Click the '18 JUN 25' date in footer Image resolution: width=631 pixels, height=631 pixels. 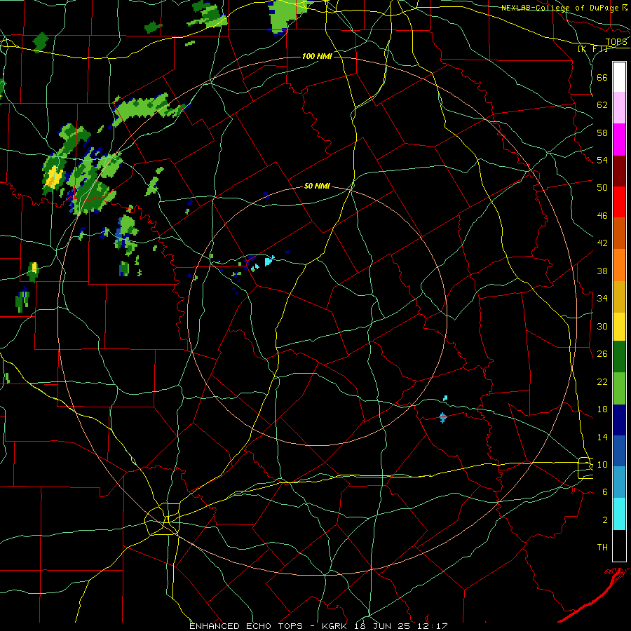coord(384,626)
